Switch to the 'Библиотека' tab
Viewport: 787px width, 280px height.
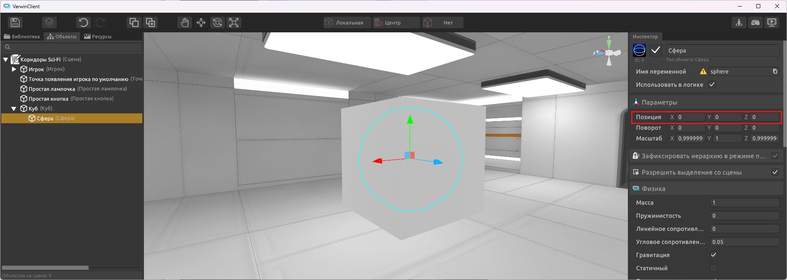coord(22,36)
